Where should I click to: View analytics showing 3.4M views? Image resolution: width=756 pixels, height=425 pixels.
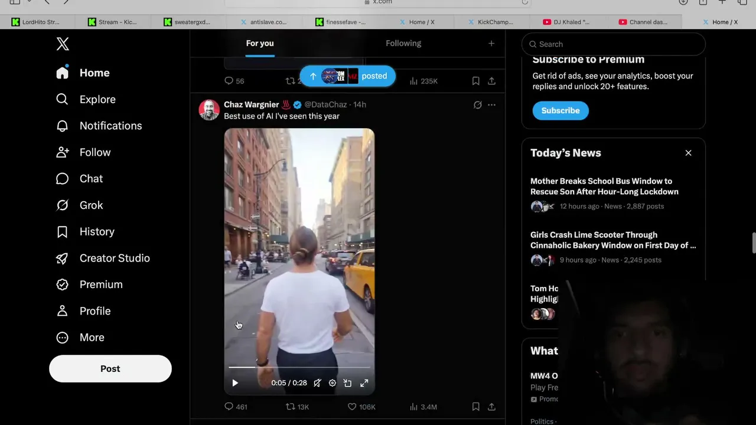[423, 407]
